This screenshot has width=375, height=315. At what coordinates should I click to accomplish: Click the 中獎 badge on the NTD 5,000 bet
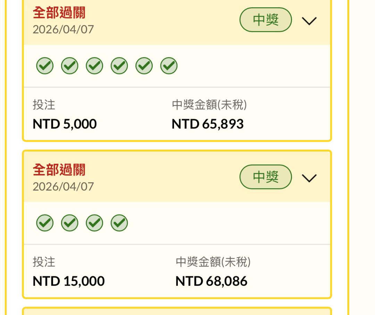point(266,20)
